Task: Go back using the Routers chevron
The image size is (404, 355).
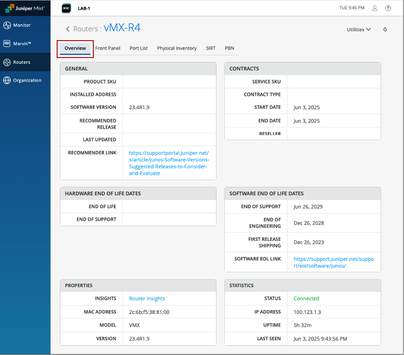Action: pyautogui.click(x=68, y=29)
